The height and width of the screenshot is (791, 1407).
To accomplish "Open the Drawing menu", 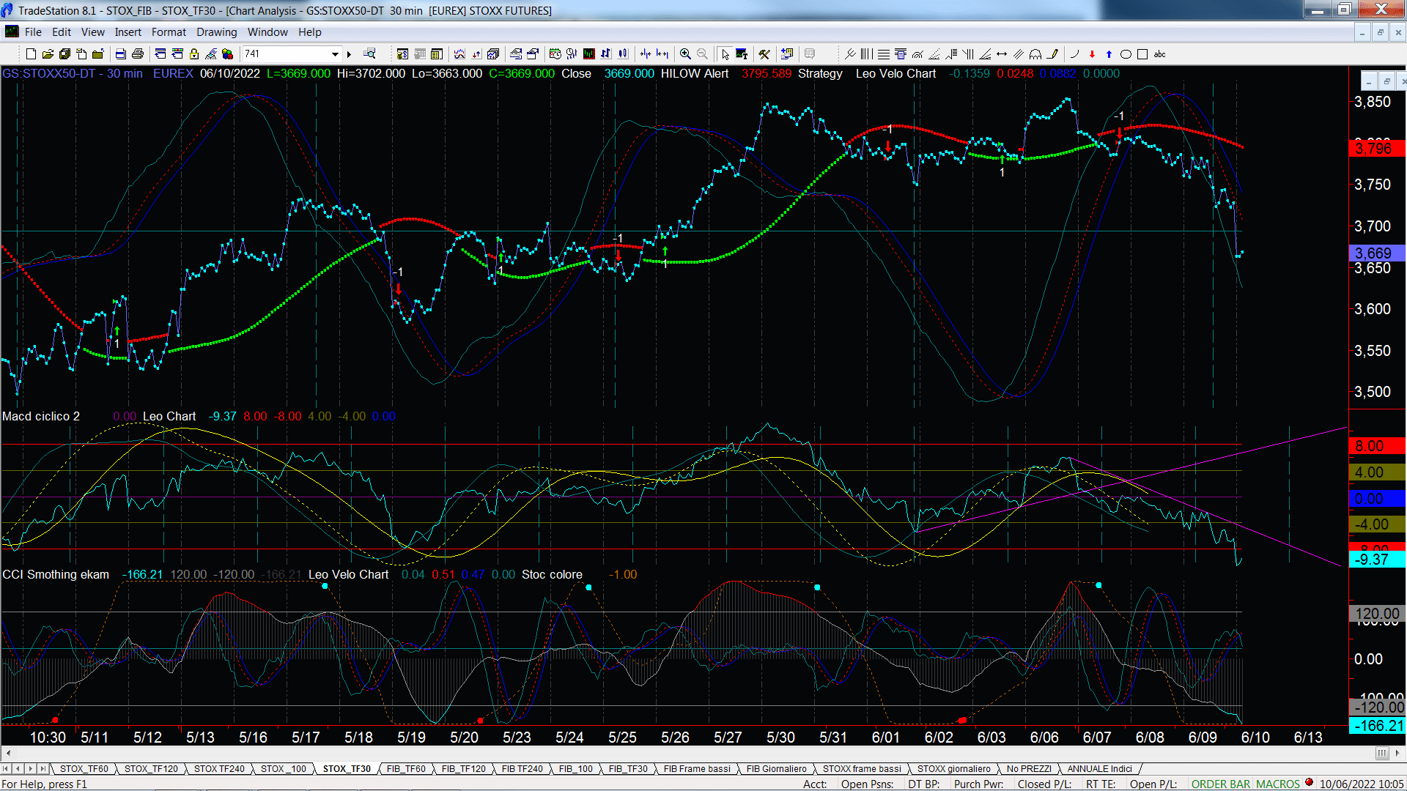I will point(216,32).
